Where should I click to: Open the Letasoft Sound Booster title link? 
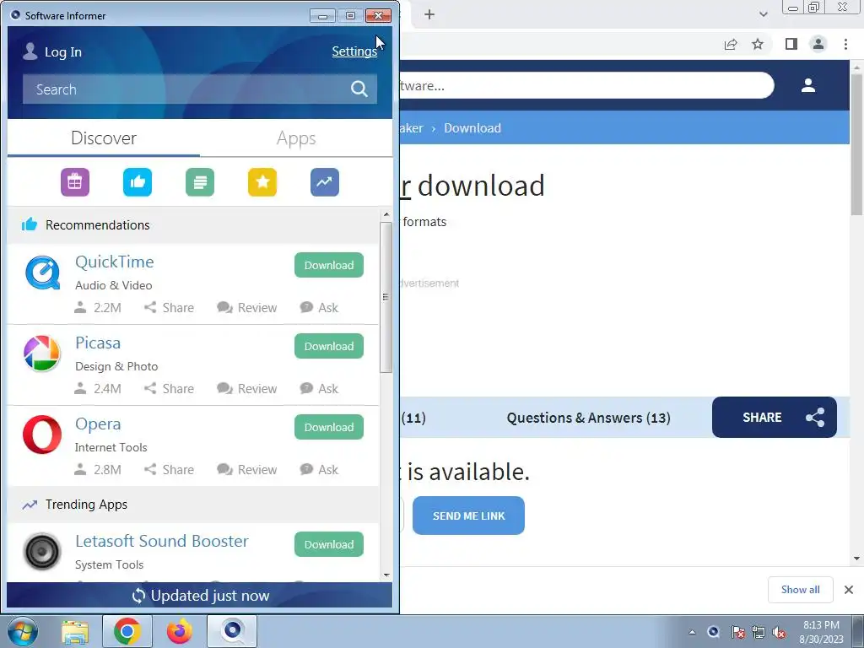(162, 541)
